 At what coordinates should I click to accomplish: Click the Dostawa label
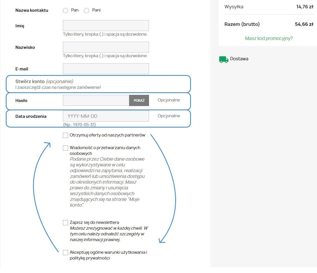point(239,59)
